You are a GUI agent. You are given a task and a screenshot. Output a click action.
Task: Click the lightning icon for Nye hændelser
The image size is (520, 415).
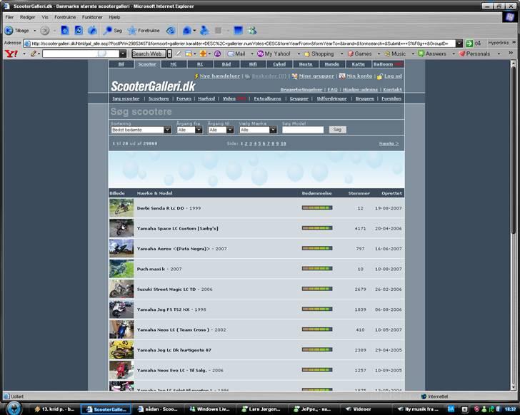click(196, 76)
